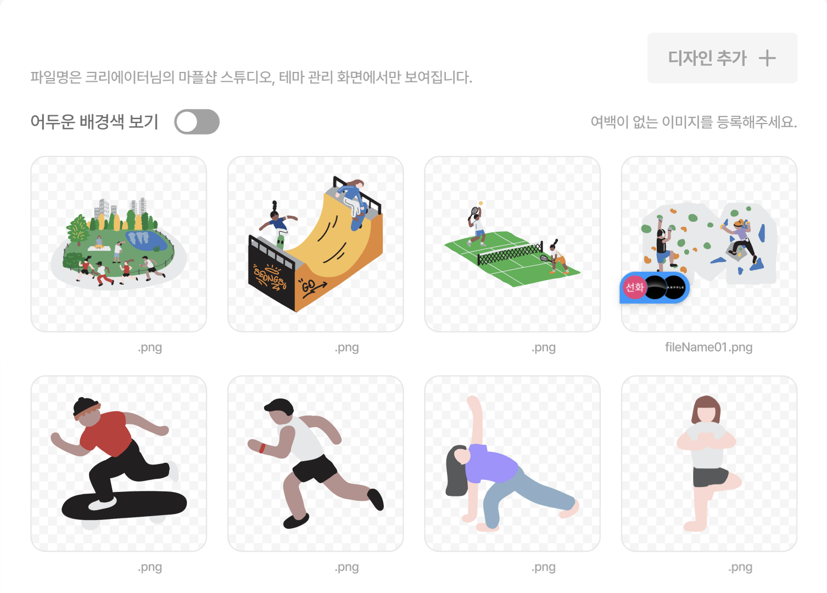Open the tree pose yoga thumbnail
Viewport: 827px width, 593px height.
point(709,464)
